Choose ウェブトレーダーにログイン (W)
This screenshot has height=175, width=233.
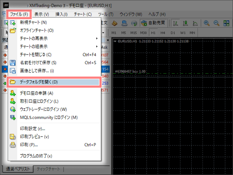(x=54, y=109)
